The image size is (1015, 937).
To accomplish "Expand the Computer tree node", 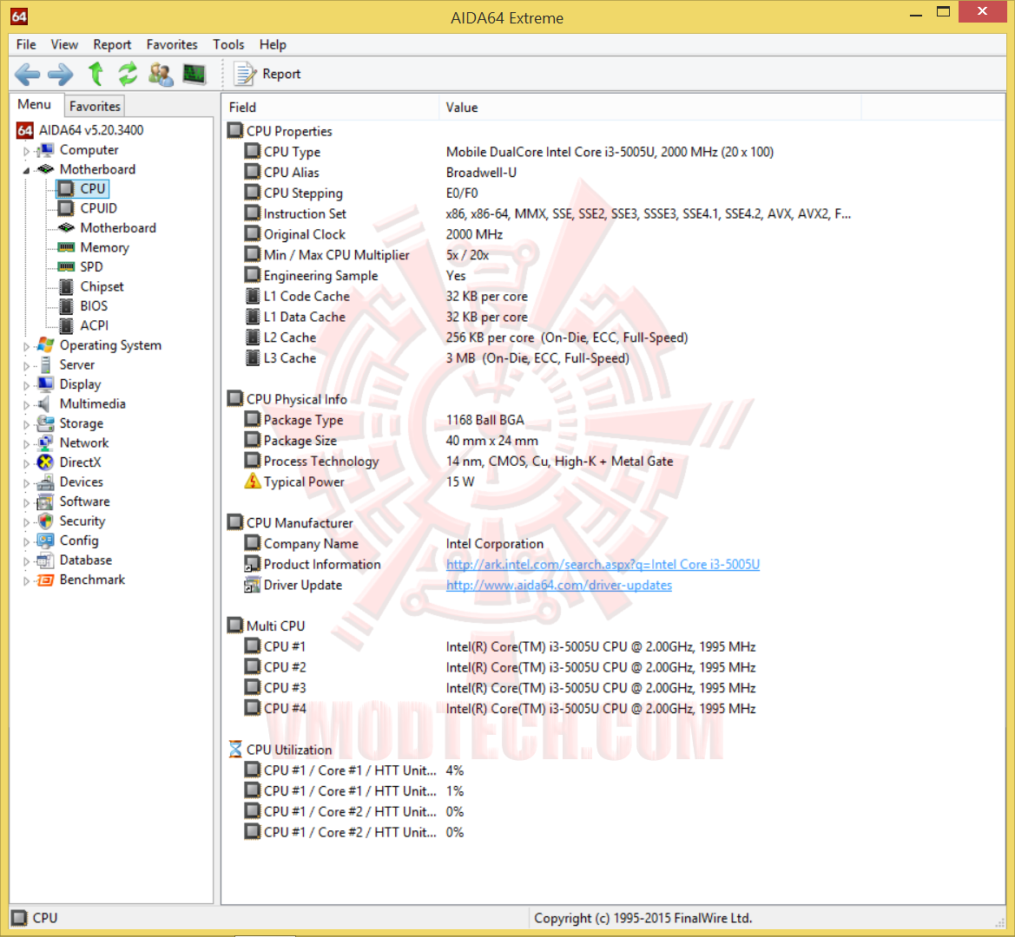I will coord(27,151).
